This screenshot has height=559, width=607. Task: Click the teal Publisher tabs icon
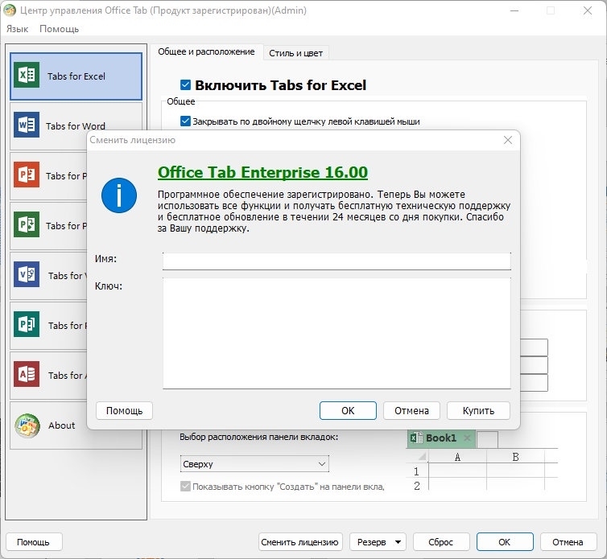click(x=27, y=325)
